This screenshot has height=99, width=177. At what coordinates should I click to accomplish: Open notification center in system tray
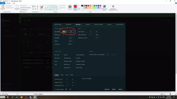click(174, 97)
